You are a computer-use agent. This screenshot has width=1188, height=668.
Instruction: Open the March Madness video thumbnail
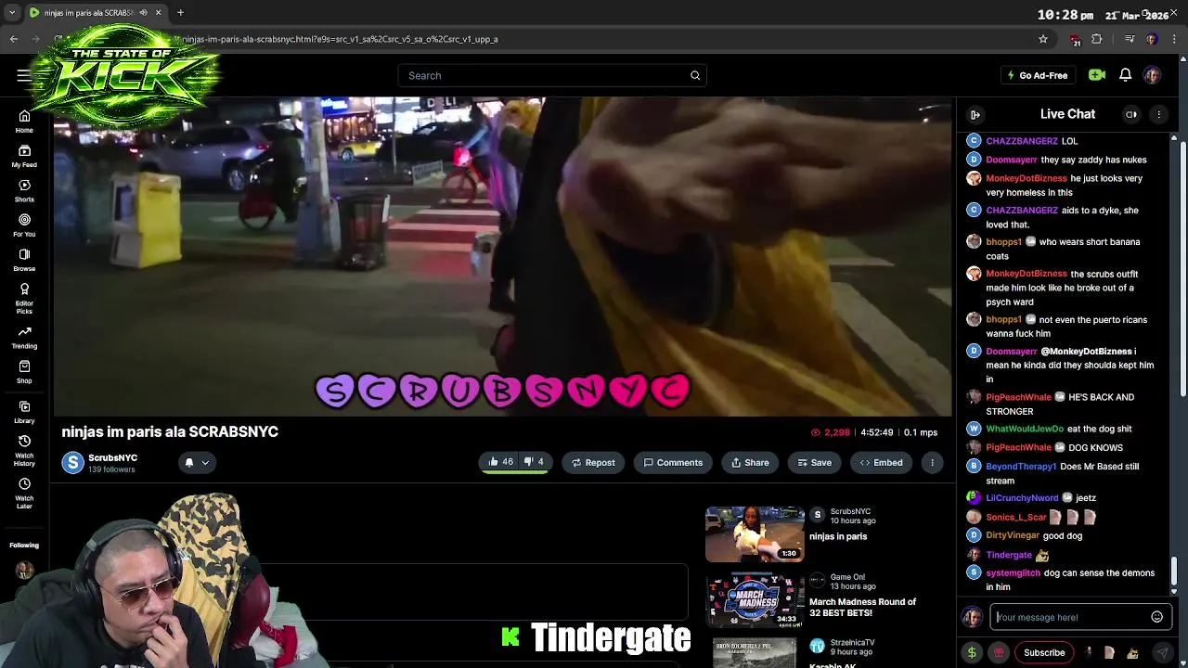coord(755,601)
